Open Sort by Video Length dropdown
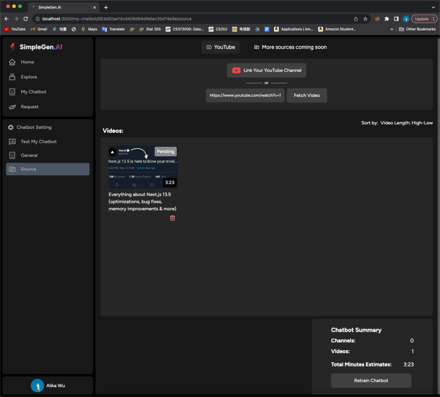The height and width of the screenshot is (397, 440). click(x=406, y=123)
